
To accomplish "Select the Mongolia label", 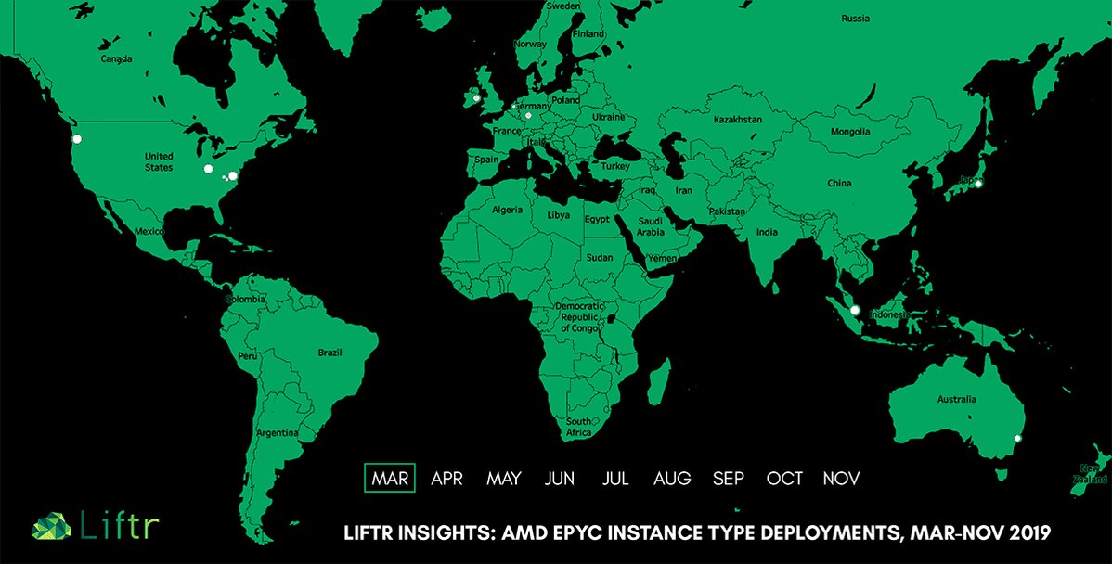I will click(x=850, y=132).
